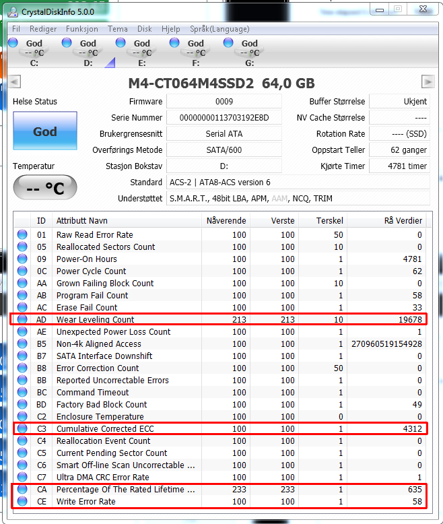Viewport: 443px width, 524px height.
Task: Click the Nåverende column header
Action: point(226,220)
